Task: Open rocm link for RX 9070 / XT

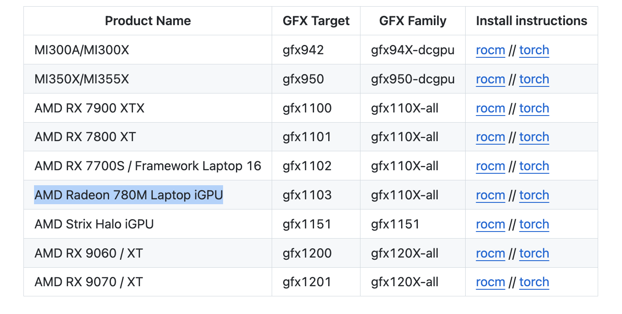Action: (490, 282)
